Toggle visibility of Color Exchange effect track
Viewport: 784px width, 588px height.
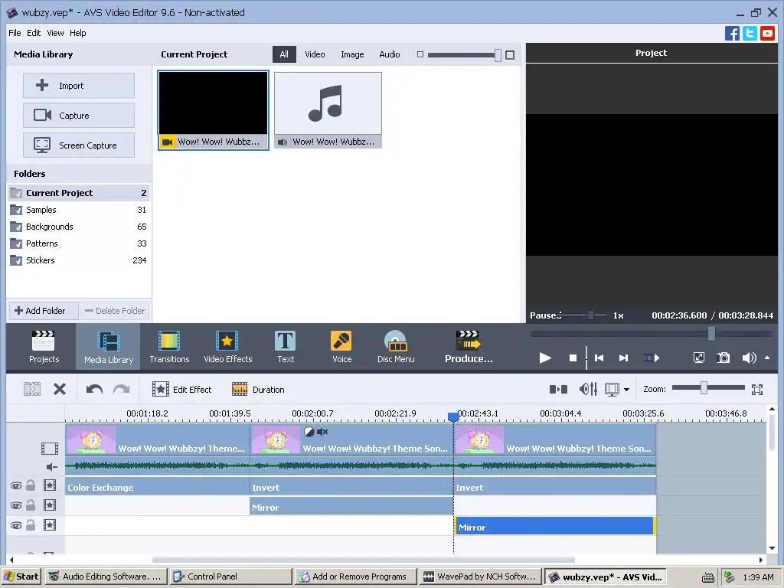point(16,485)
